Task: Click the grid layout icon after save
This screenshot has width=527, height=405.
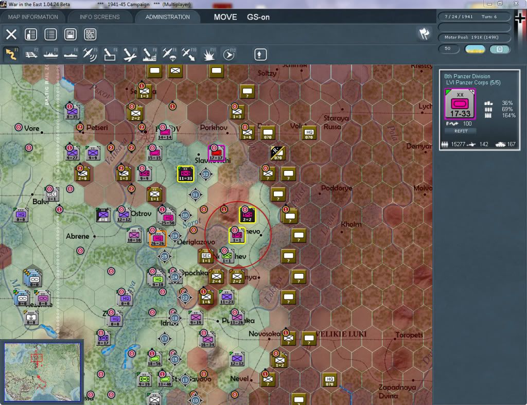Action: pos(90,34)
